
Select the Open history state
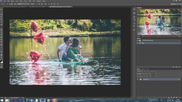pyautogui.click(x=158, y=43)
